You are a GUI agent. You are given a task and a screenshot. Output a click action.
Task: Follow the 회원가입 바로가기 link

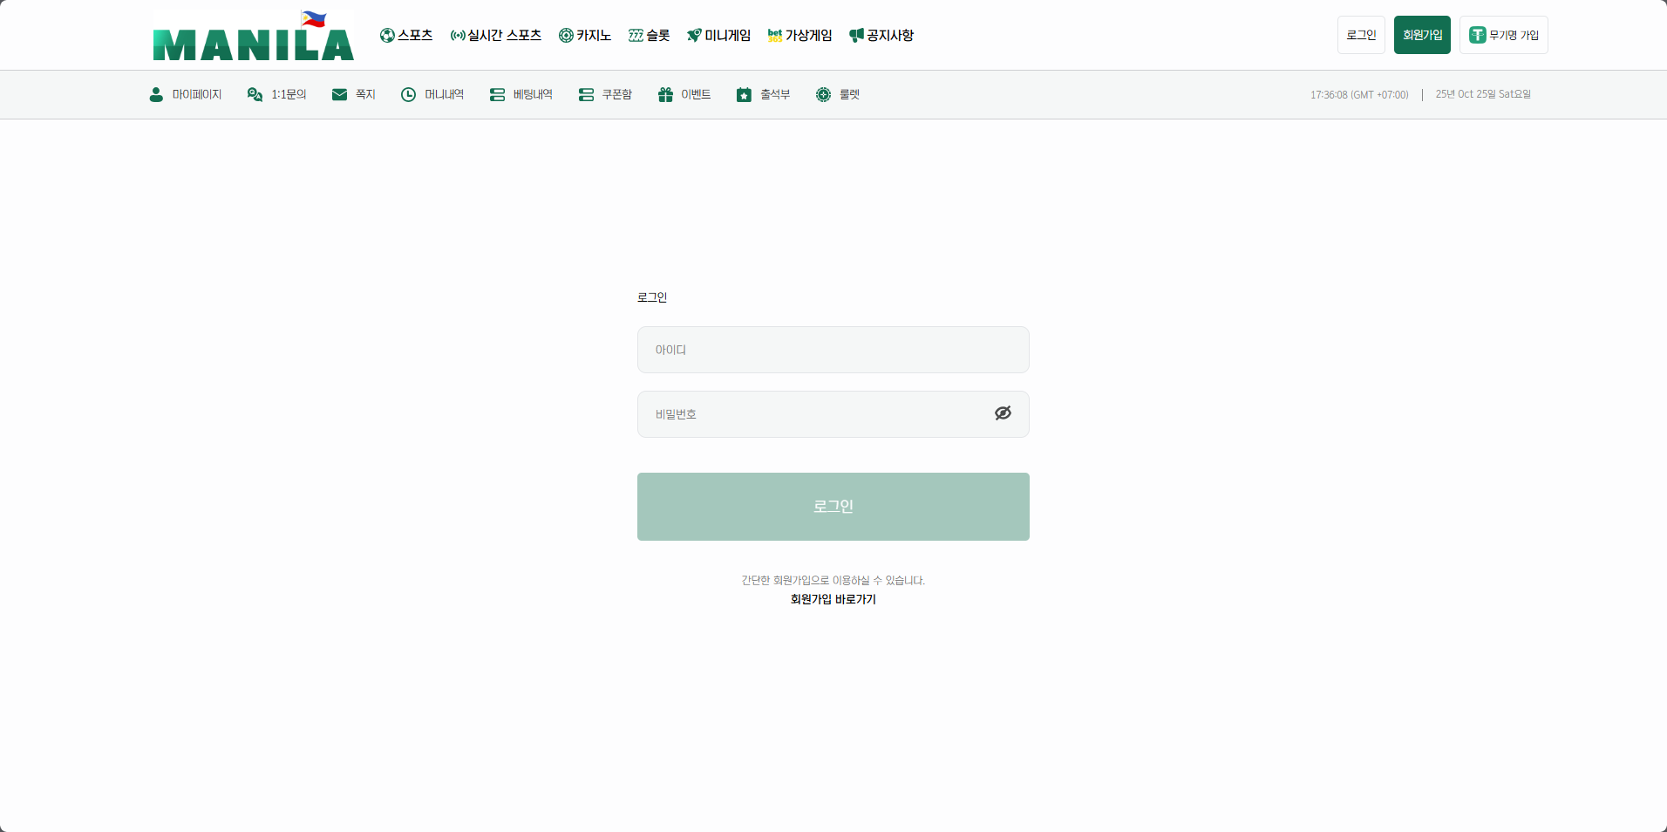[833, 599]
